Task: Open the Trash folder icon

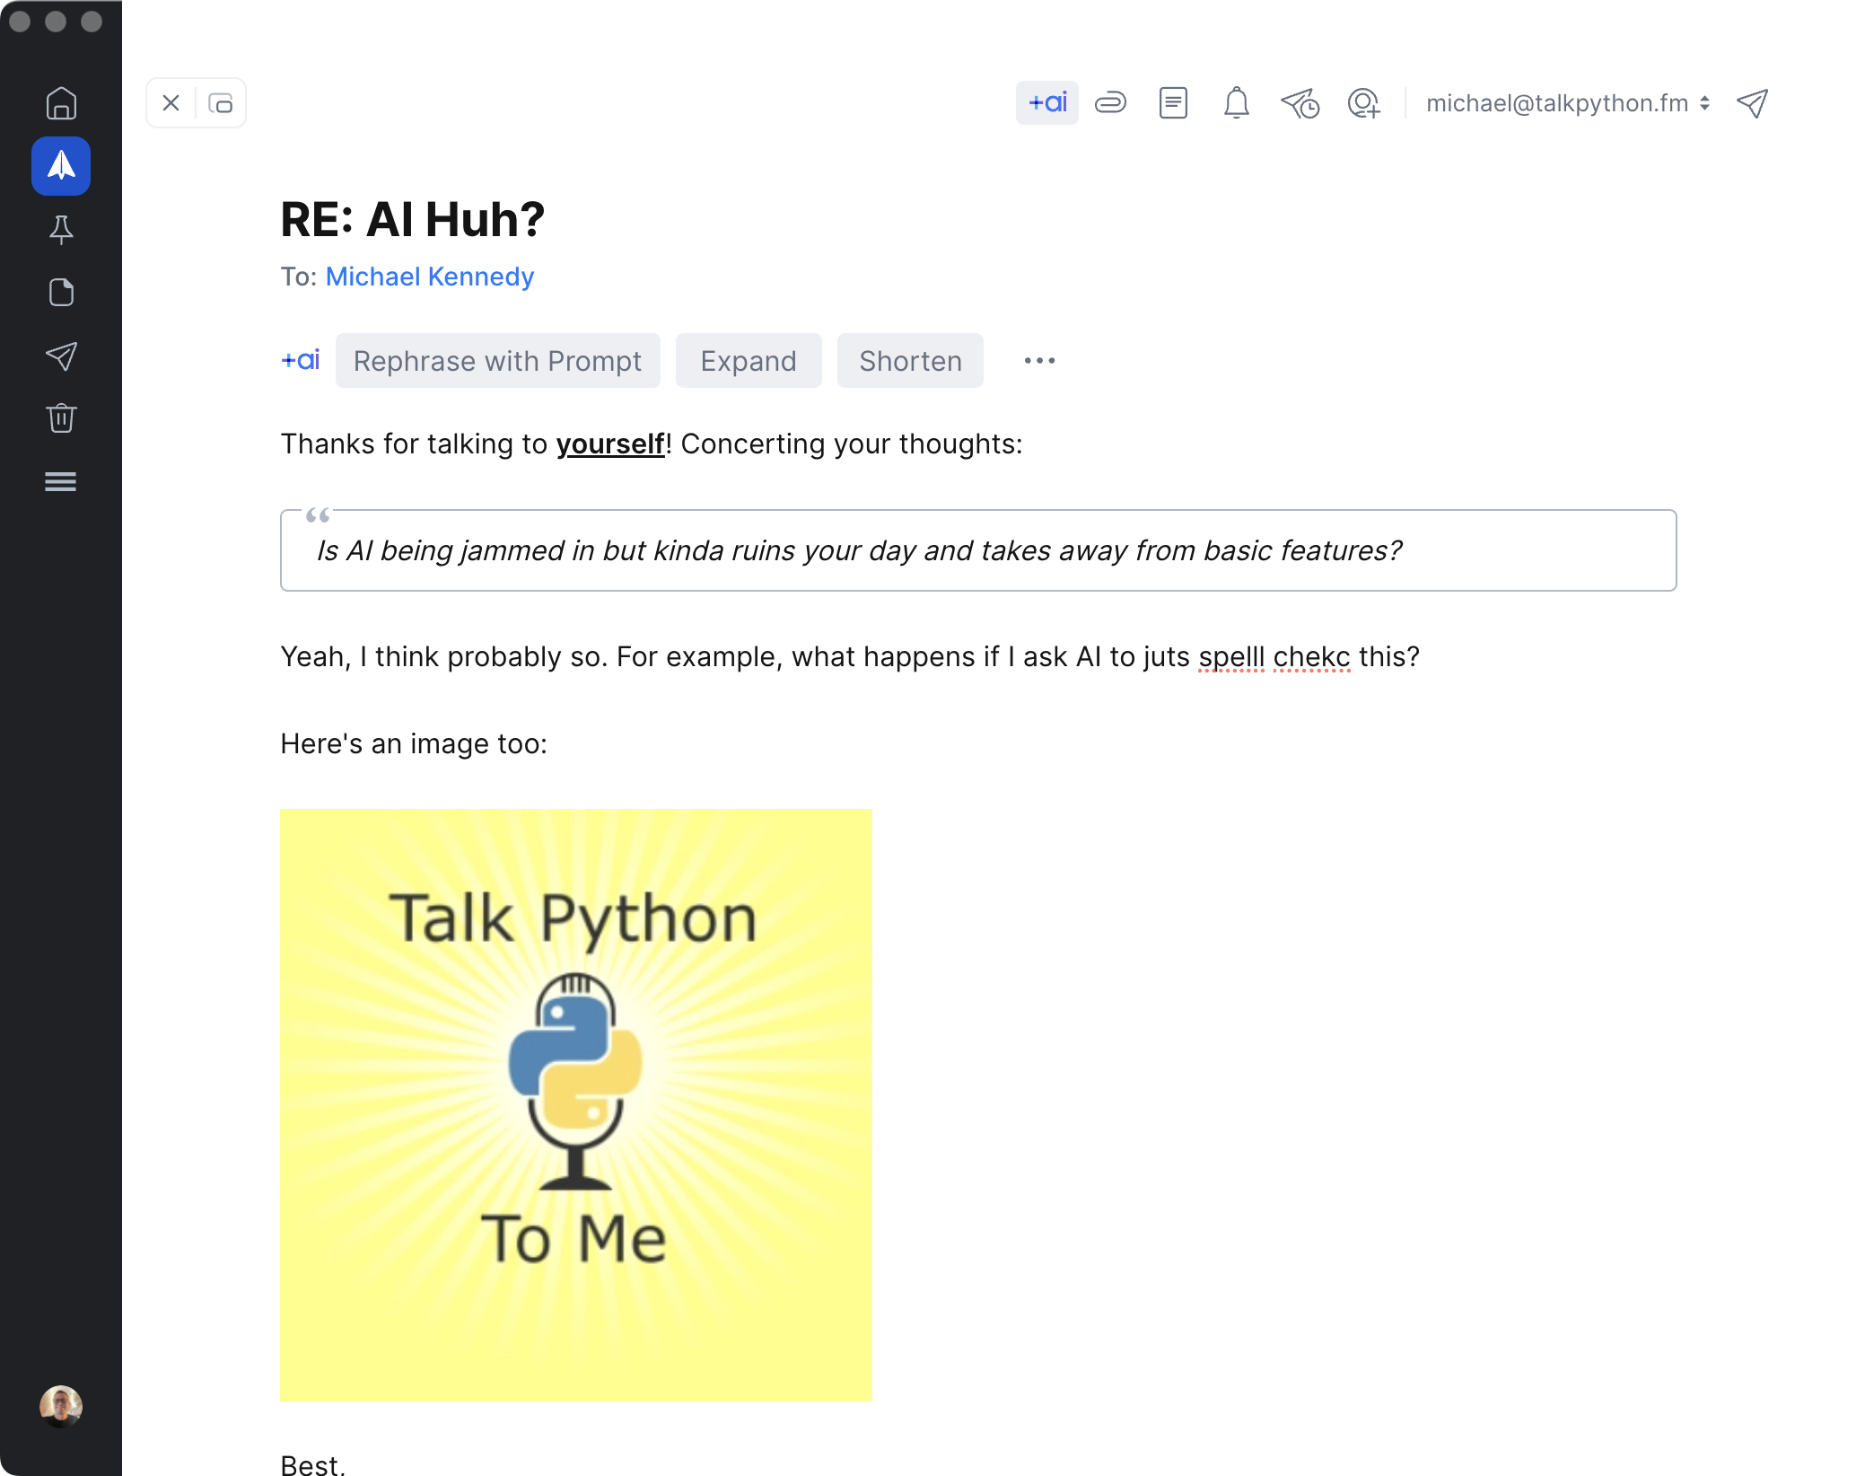Action: 61,418
